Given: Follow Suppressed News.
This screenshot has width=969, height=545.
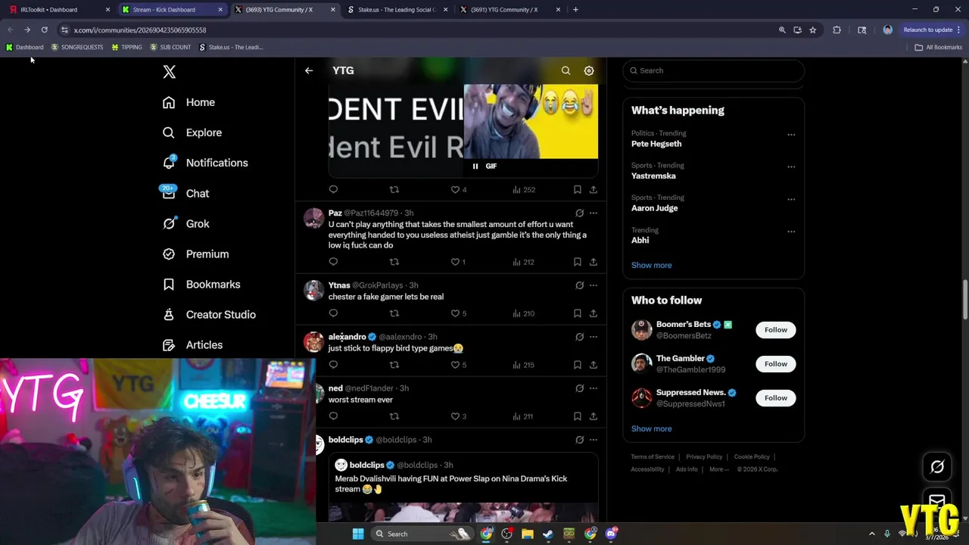Looking at the screenshot, I should click(775, 398).
